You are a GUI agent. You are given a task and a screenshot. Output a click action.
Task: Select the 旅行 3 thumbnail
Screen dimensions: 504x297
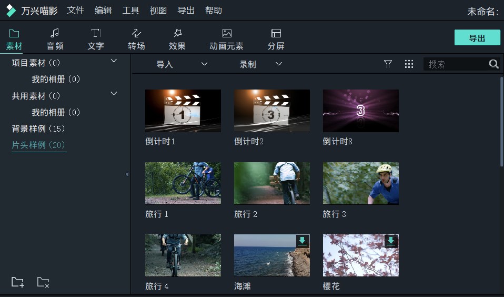[x=361, y=183]
